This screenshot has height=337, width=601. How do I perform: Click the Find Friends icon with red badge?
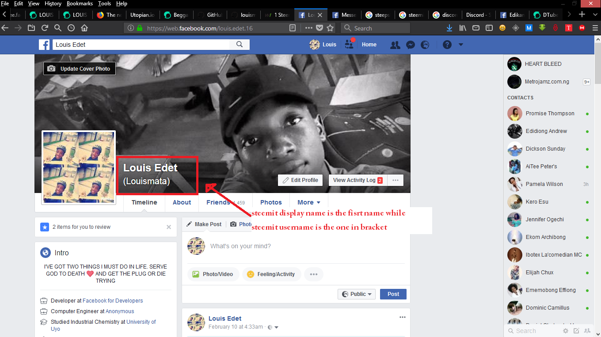coord(350,44)
